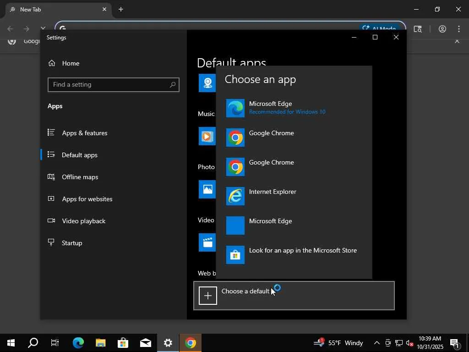Open a new Chrome tab with plus
The height and width of the screenshot is (352, 469).
pos(121,9)
